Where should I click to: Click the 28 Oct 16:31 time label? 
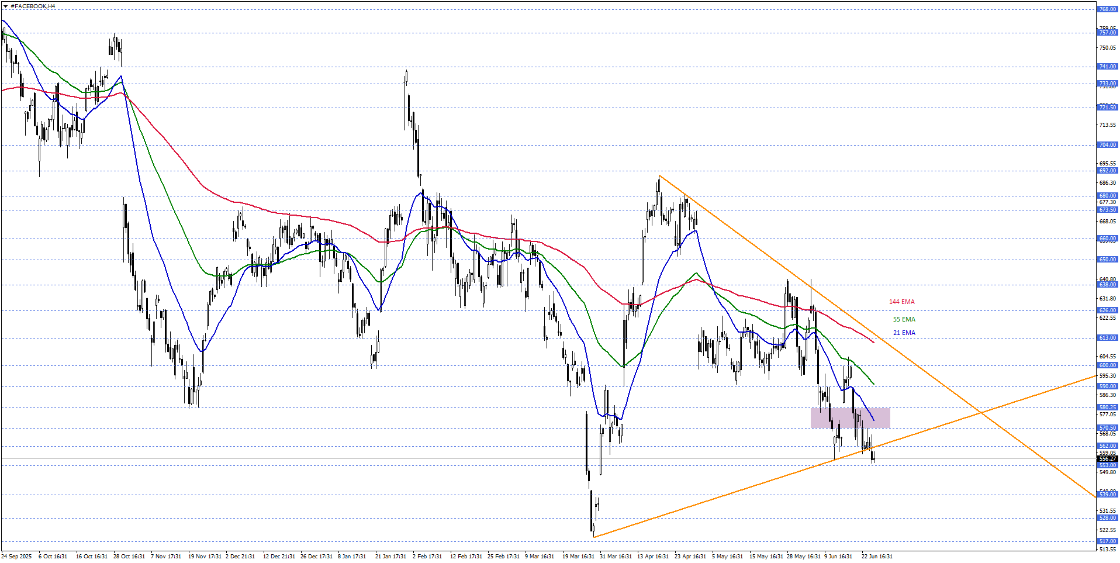click(x=129, y=557)
